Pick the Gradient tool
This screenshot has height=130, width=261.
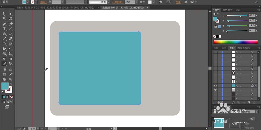pyautogui.click(x=11, y=59)
